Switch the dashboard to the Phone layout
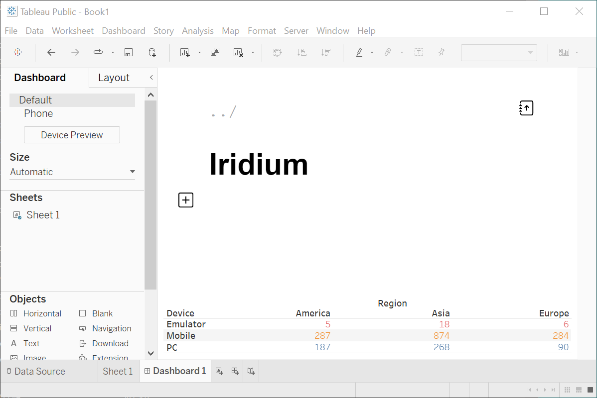Image resolution: width=597 pixels, height=398 pixels. click(x=38, y=113)
